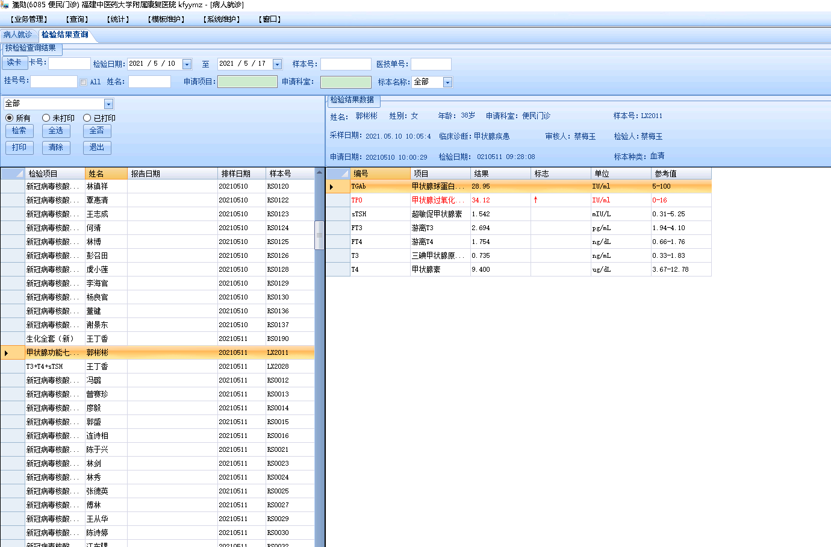Screen dimensions: 831x547
Task: Click the row pointer arrow beside 甲状腺功能七 row
Action: 6,353
